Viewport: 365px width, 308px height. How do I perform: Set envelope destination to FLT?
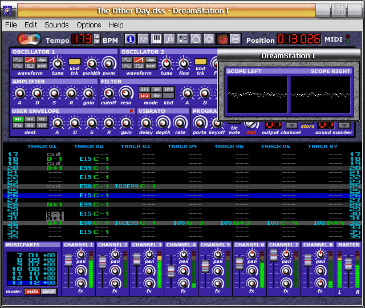[x=42, y=125]
